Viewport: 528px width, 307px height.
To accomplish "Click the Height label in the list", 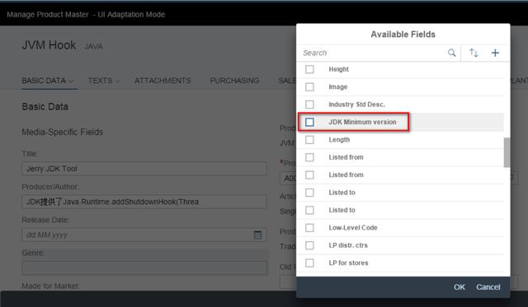I will point(339,69).
